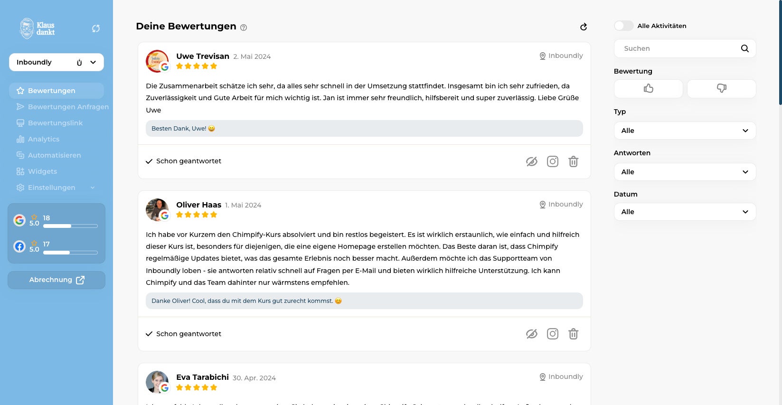Expand the Datum dropdown
The height and width of the screenshot is (405, 782).
(x=685, y=212)
